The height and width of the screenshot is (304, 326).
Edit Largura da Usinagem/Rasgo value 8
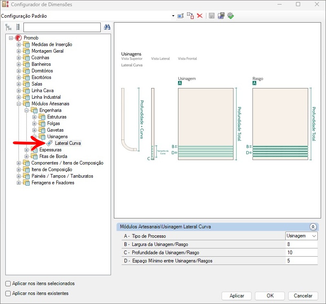pyautogui.click(x=301, y=244)
